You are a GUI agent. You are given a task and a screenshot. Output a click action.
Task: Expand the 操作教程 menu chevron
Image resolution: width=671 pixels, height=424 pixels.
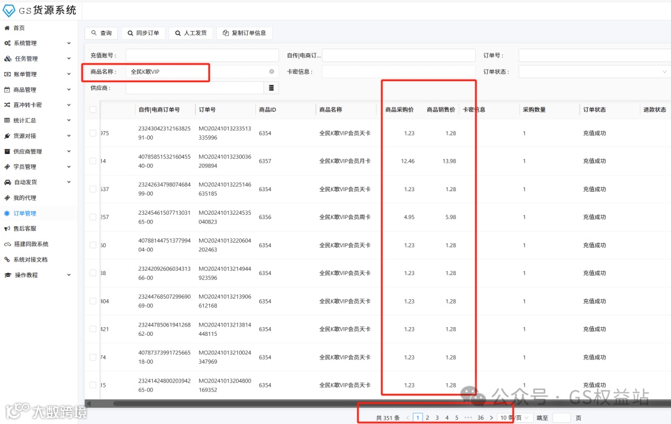tap(69, 275)
